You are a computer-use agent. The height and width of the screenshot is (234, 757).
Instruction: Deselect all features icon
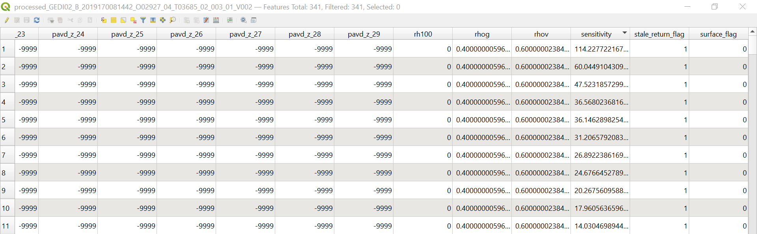click(133, 20)
